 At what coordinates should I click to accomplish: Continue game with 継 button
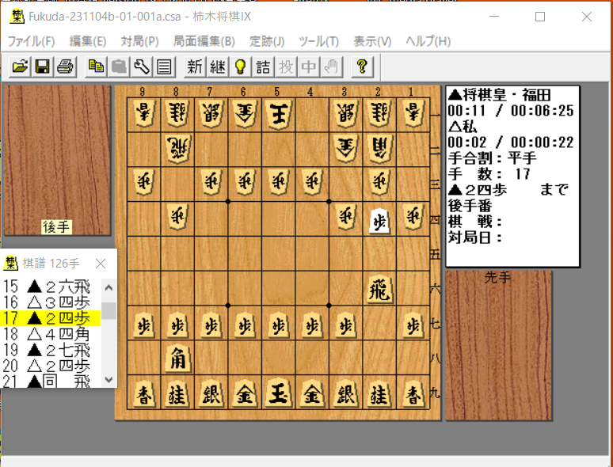pyautogui.click(x=217, y=66)
